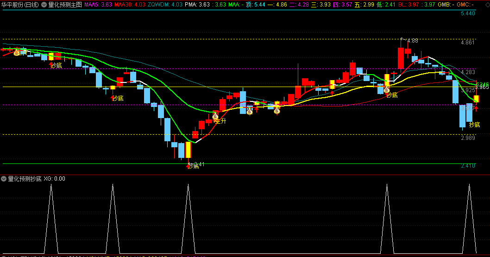Click the 二: 4.28 level value
The image size is (490, 257).
pos(299,5)
